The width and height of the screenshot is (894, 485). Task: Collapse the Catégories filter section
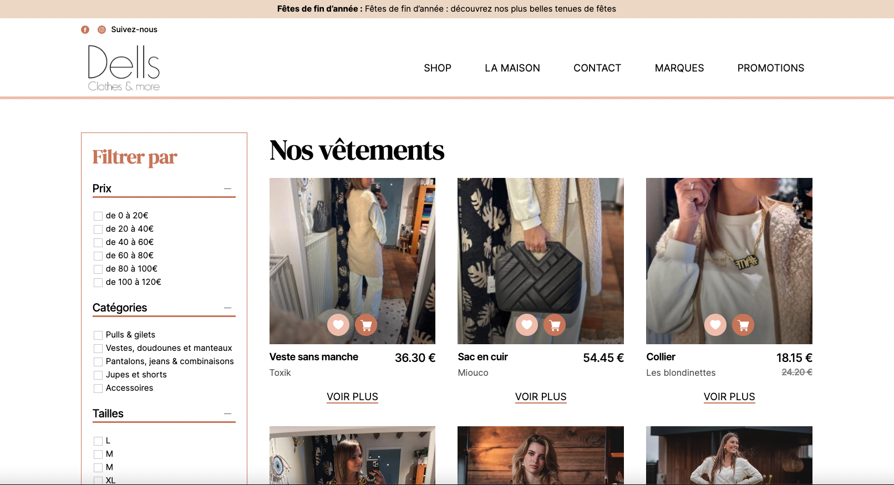click(x=227, y=308)
